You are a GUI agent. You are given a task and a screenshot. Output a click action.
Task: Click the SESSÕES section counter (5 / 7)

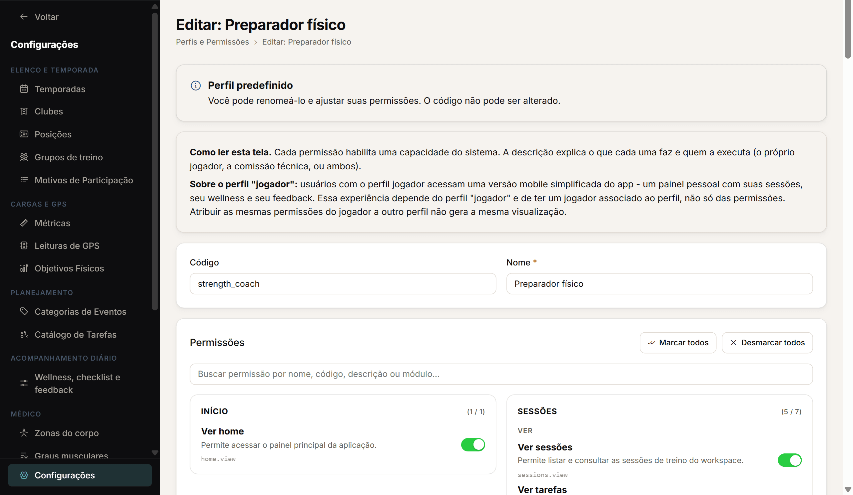pyautogui.click(x=791, y=412)
